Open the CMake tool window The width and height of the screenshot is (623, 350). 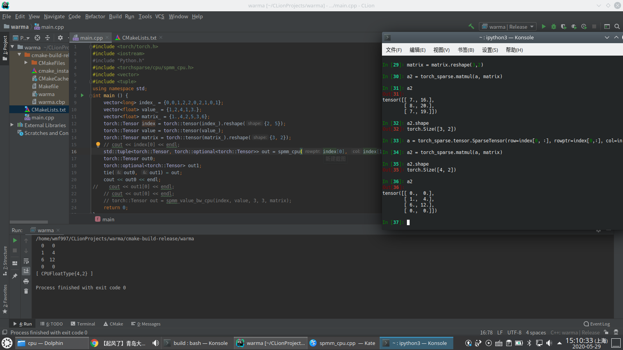point(113,324)
